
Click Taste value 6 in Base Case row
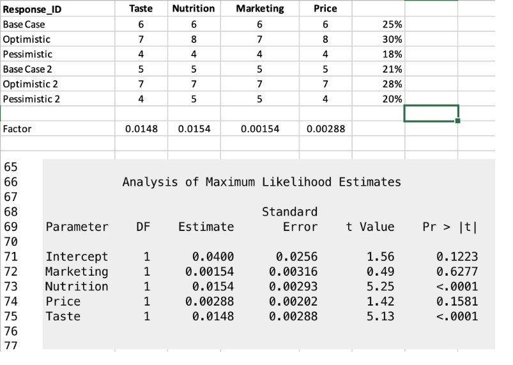141,24
